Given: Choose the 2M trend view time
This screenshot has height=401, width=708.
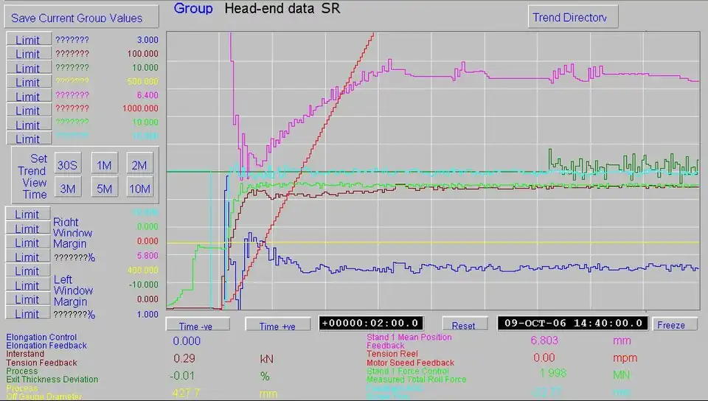Looking at the screenshot, I should coord(139,165).
